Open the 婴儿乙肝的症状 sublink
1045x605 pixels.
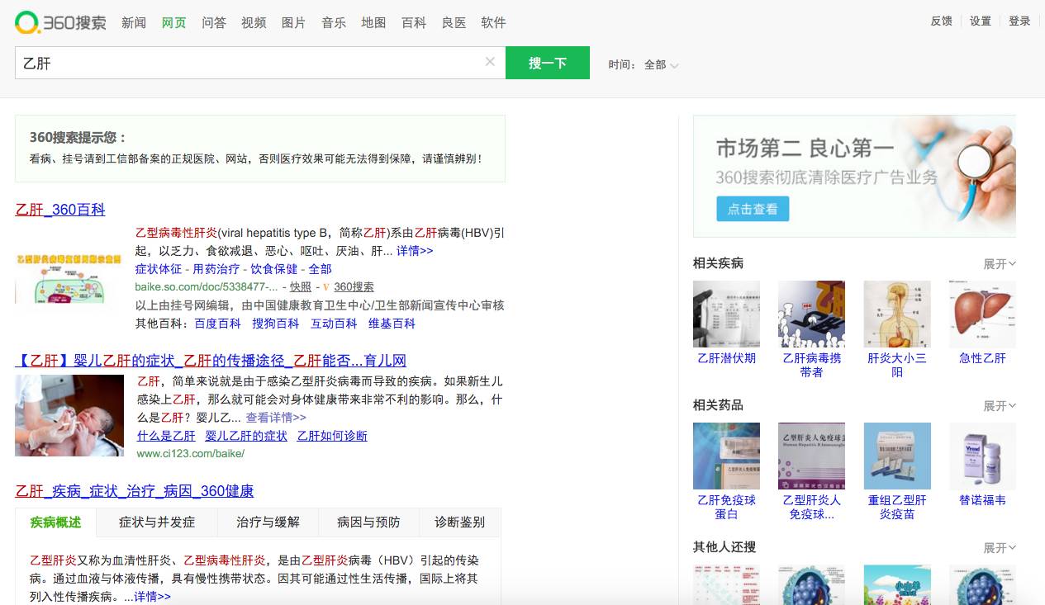(x=246, y=436)
